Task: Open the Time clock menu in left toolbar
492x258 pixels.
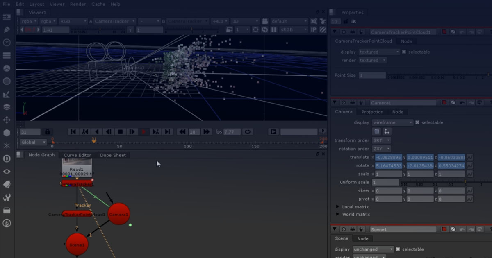Action: coord(7,43)
